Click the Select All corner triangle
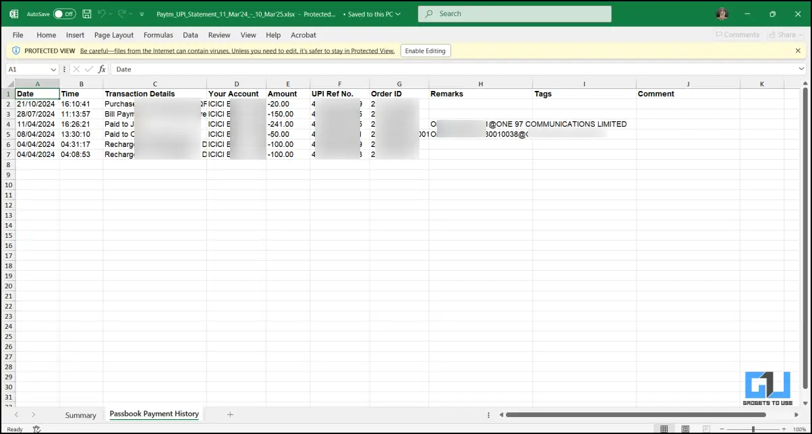 point(8,84)
